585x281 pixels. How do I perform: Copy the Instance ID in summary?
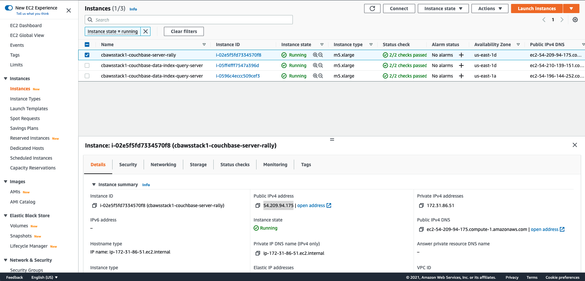pos(95,205)
